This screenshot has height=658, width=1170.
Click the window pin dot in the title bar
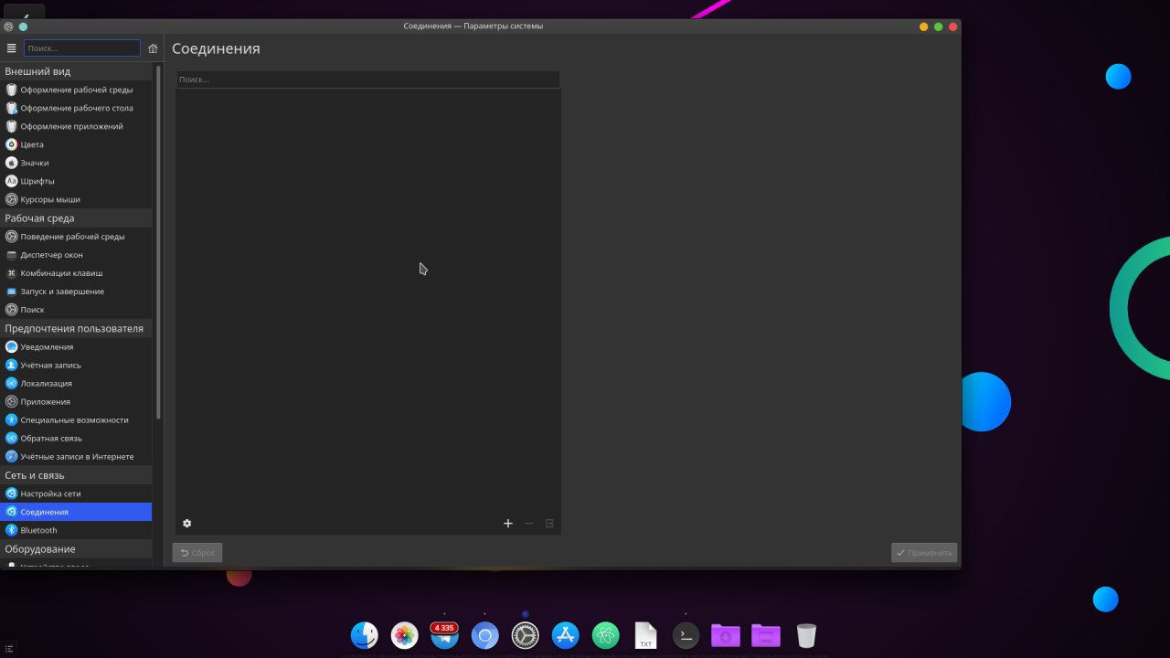[x=23, y=27]
